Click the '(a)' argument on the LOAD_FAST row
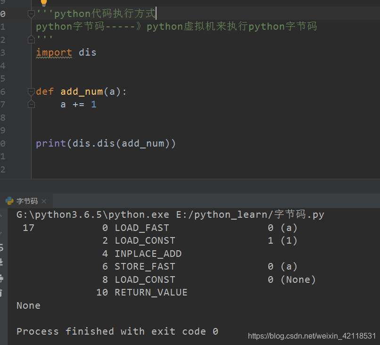The width and height of the screenshot is (380, 345). pos(289,228)
